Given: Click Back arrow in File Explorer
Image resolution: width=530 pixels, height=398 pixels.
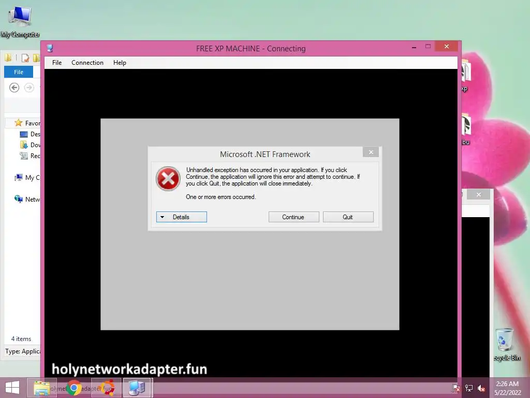Looking at the screenshot, I should [x=14, y=88].
